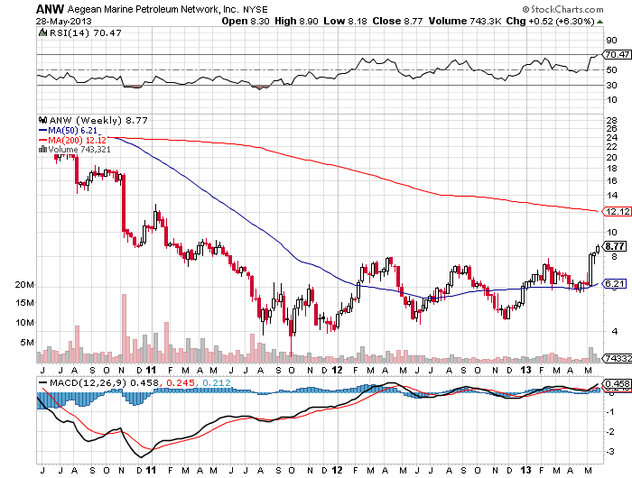
Task: Click the candlestick icon beside ANW (Weekly)
Action: 42,120
